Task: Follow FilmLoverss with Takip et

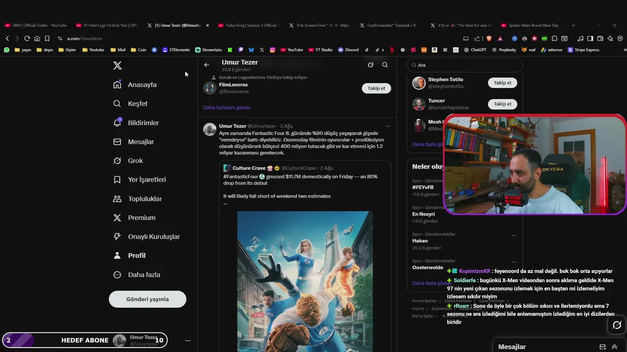Action: 376,88
